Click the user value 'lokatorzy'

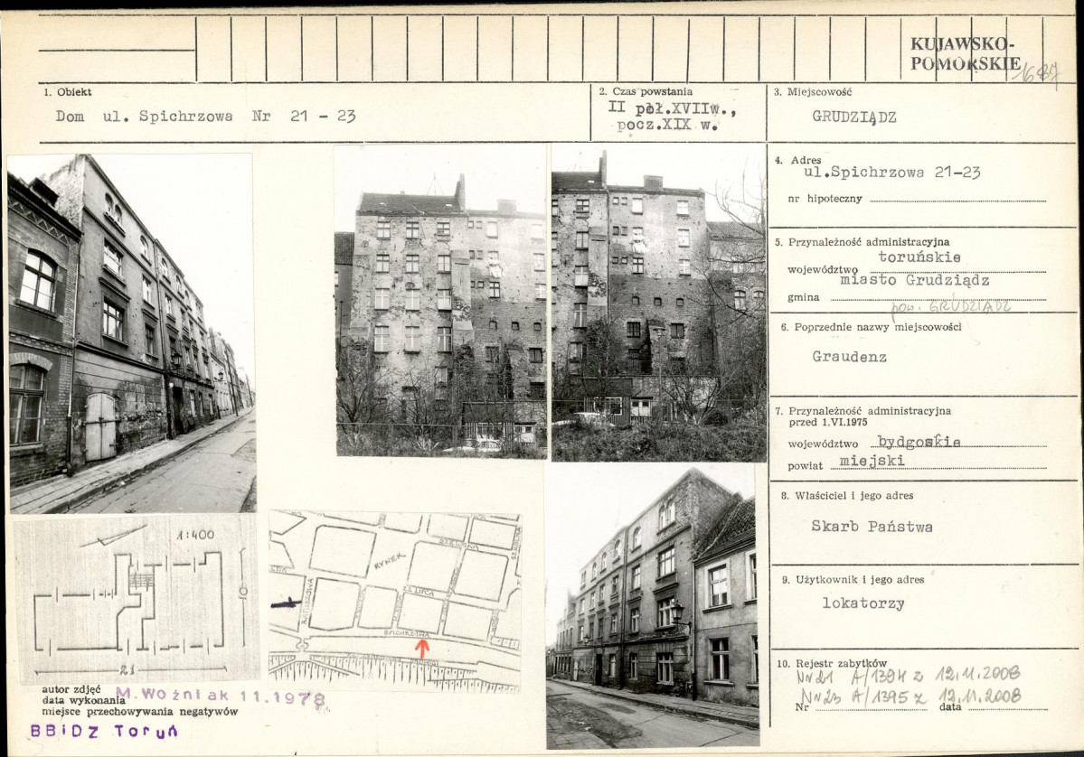point(862,603)
